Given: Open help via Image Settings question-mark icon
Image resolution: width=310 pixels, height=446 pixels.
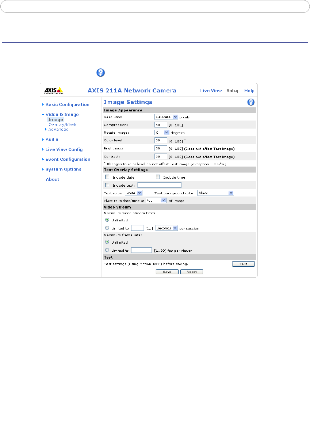Looking at the screenshot, I should pos(251,102).
